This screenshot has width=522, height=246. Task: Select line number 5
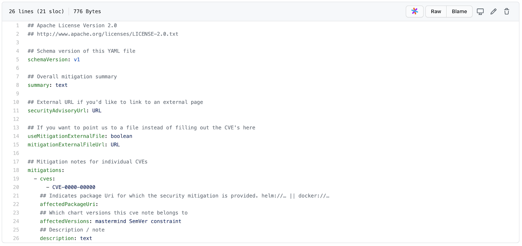[x=17, y=59]
